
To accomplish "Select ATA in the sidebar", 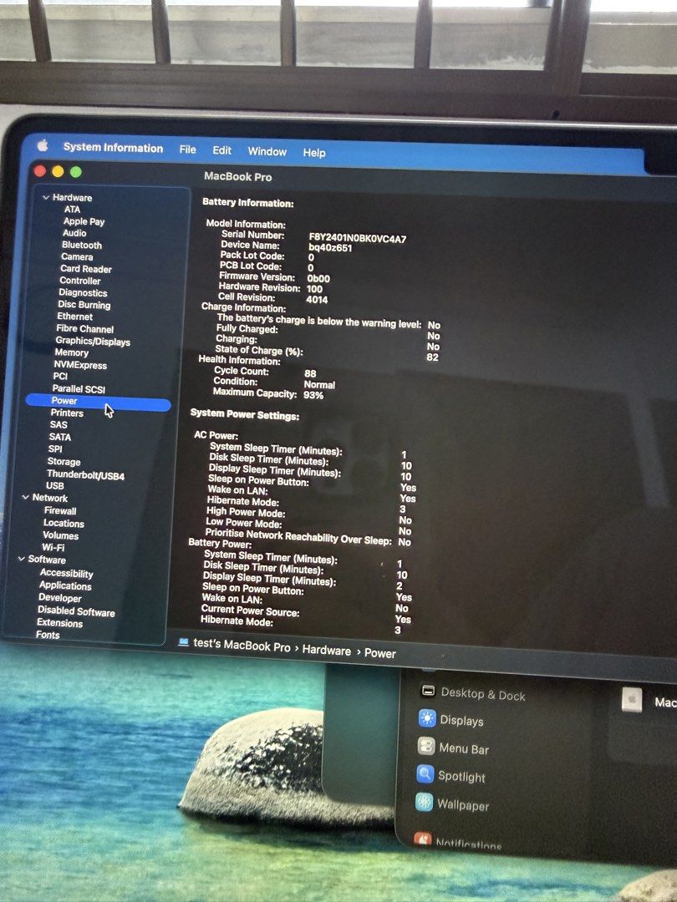I will pyautogui.click(x=72, y=210).
